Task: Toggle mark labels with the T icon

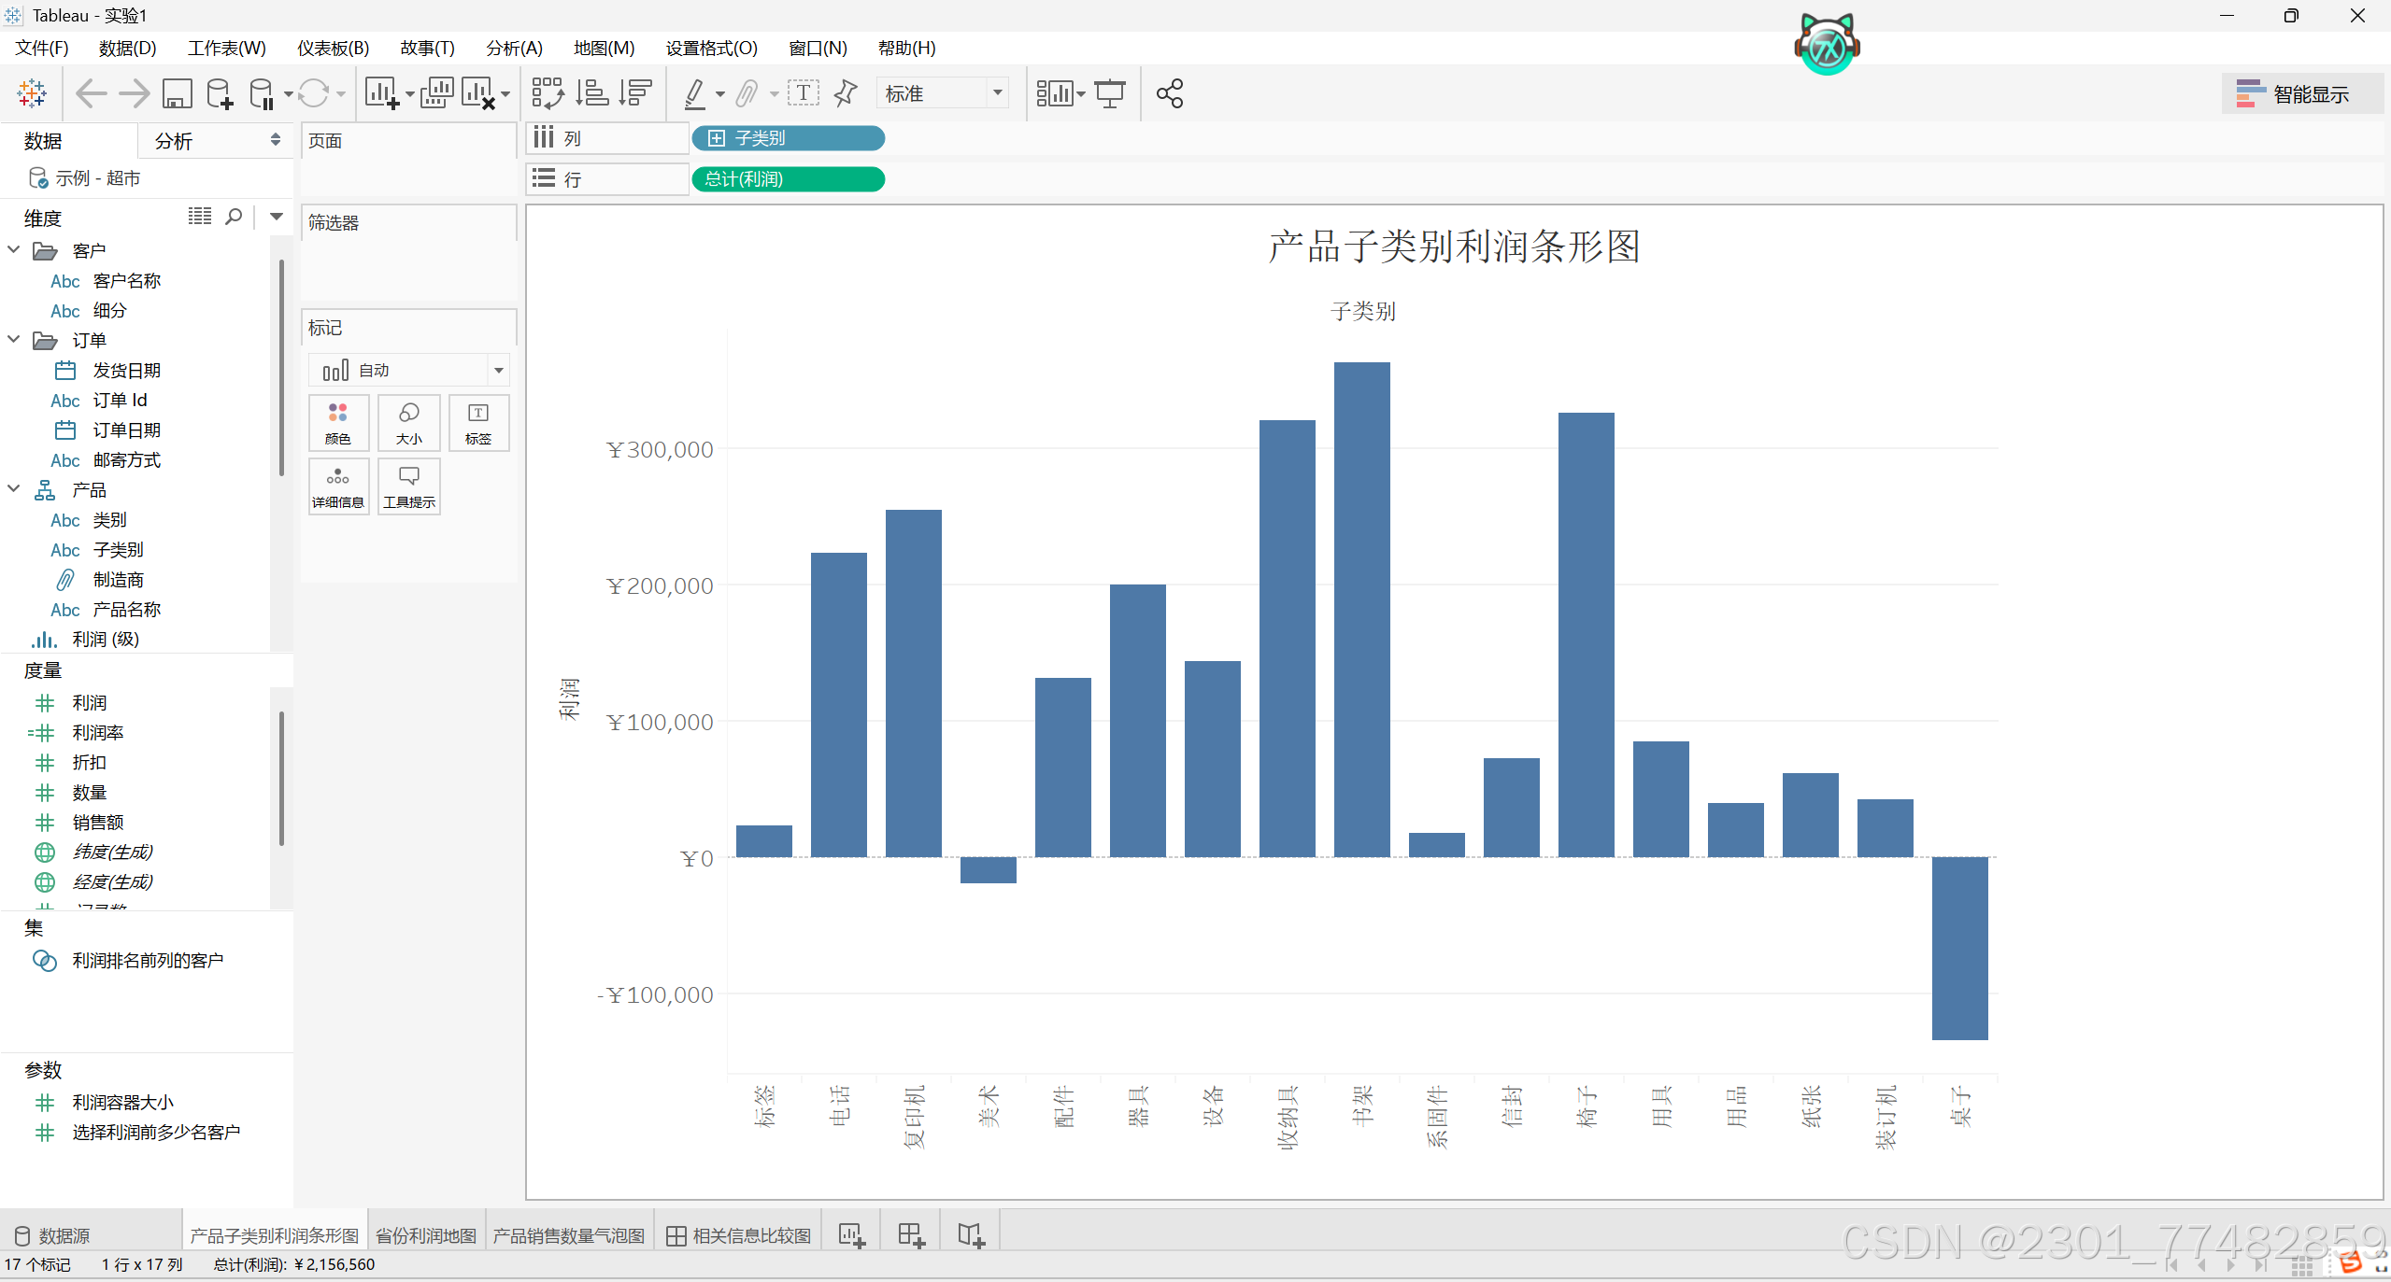Action: (x=803, y=93)
